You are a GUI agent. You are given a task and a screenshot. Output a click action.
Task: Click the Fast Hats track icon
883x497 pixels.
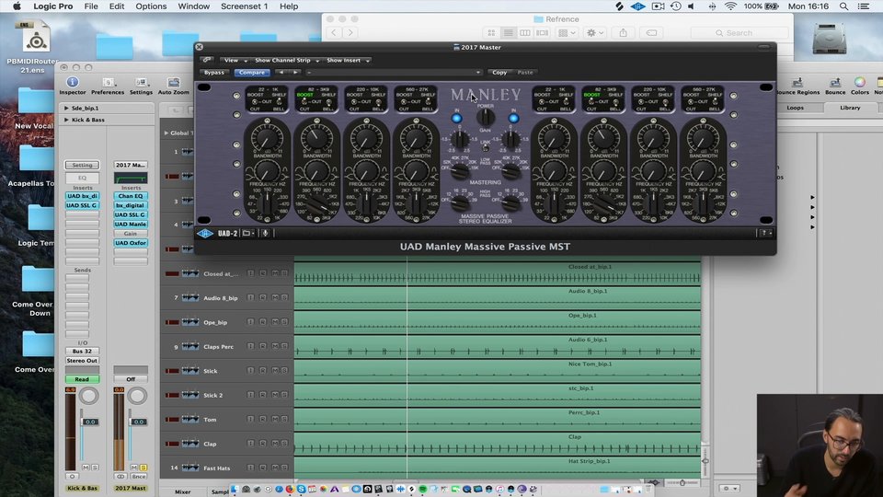(189, 468)
